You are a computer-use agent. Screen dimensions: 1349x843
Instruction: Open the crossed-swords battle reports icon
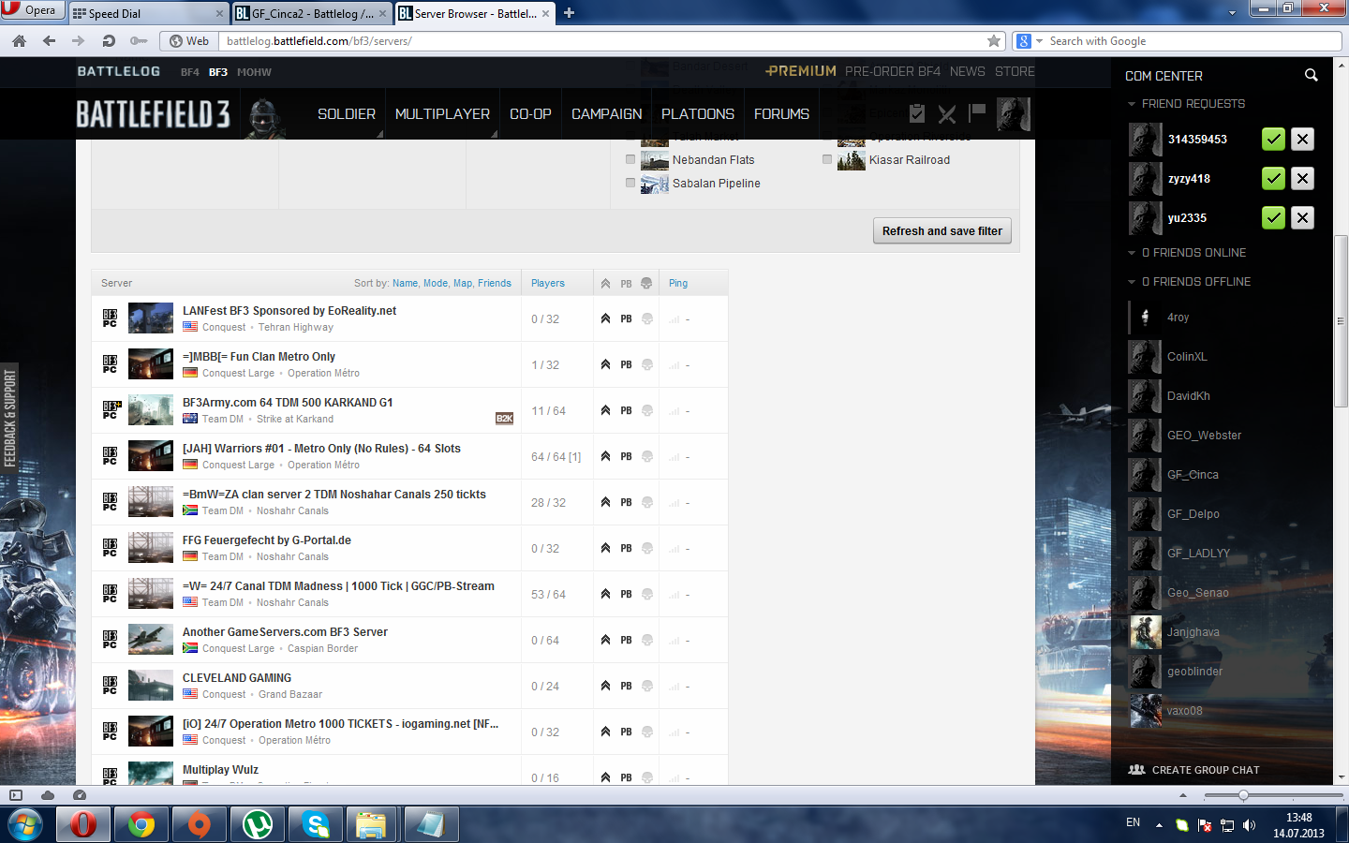click(947, 114)
